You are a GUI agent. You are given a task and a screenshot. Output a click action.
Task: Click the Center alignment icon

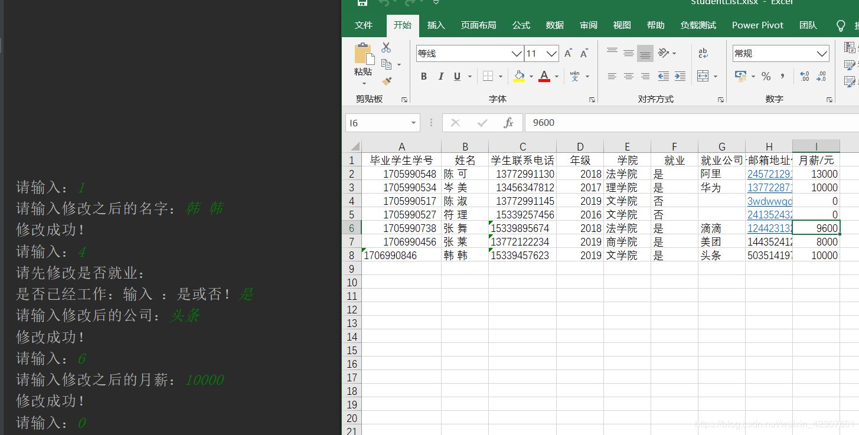[x=628, y=76]
